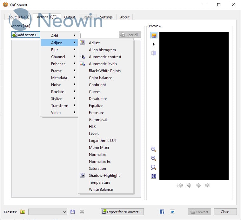Zoom in on the preview image
The image size is (241, 220).
pyautogui.click(x=154, y=150)
